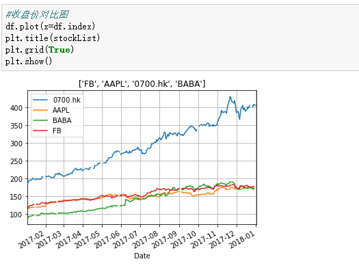Click the green BABA legend line swatch
This screenshot has width=359, height=270.
pyautogui.click(x=40, y=120)
